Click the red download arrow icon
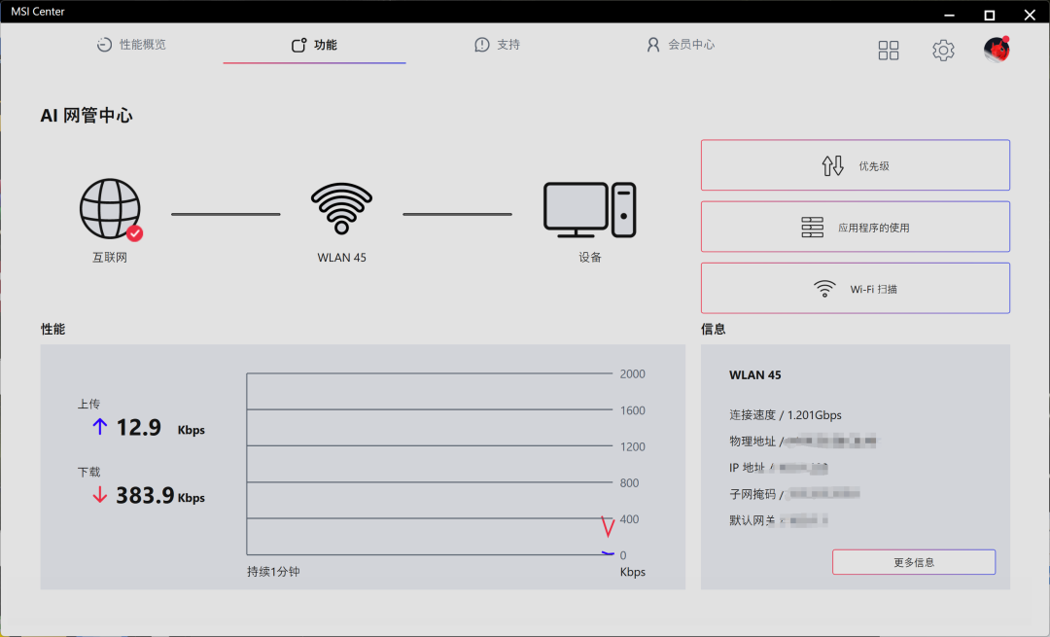 point(100,495)
